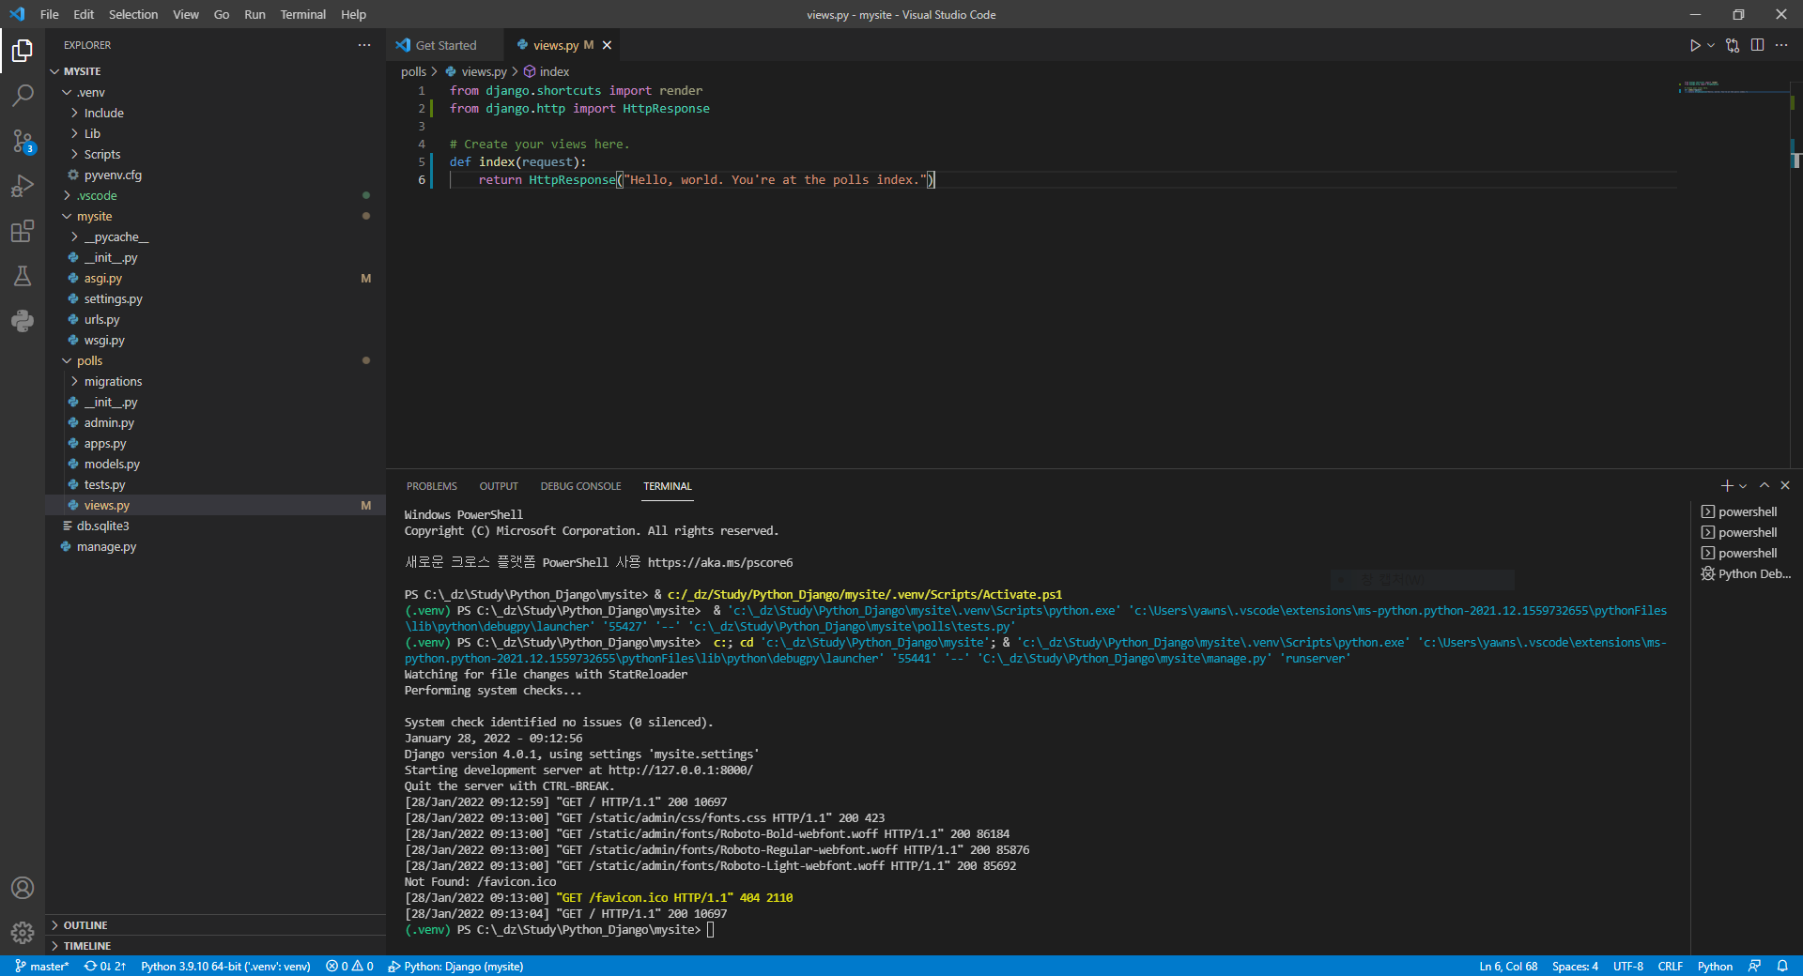Synchronize changes in the status bar
Screen dimensions: 1803x976
[104, 966]
